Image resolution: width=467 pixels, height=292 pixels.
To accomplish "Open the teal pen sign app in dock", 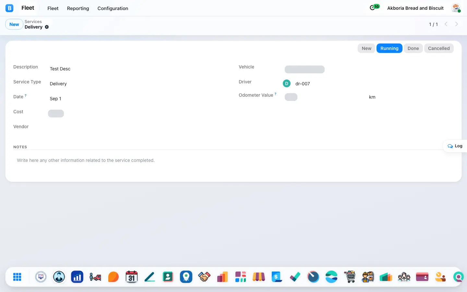I will click(x=150, y=277).
